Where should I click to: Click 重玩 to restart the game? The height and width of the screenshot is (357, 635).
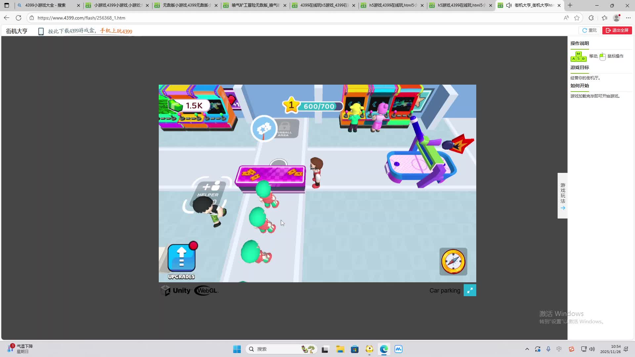point(589,30)
